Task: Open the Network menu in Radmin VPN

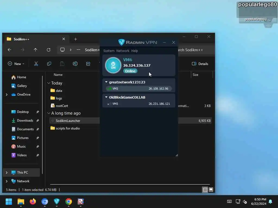Action: coord(123,51)
